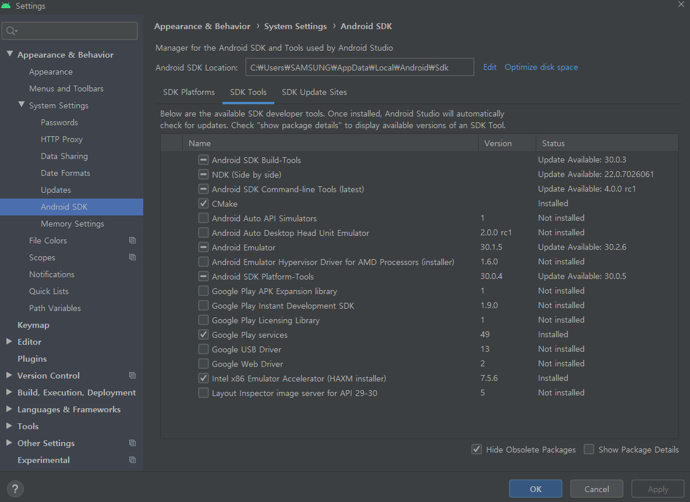Screen dimensions: 690x502
Task: Select the SDK Tools tab
Action: [x=248, y=92]
